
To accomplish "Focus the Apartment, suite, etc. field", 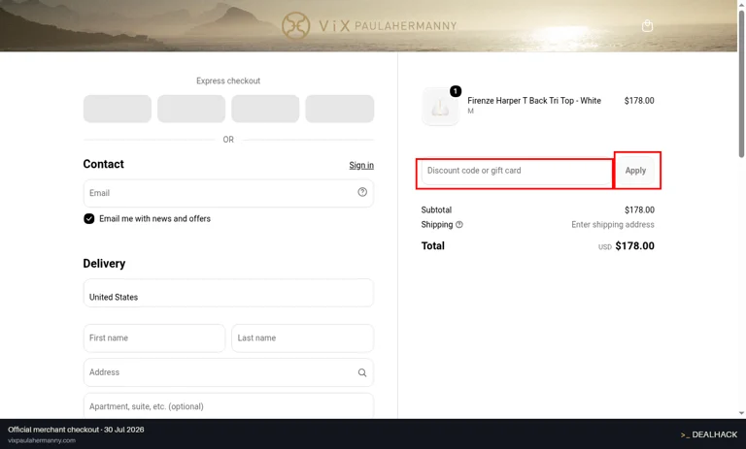I will coord(228,406).
